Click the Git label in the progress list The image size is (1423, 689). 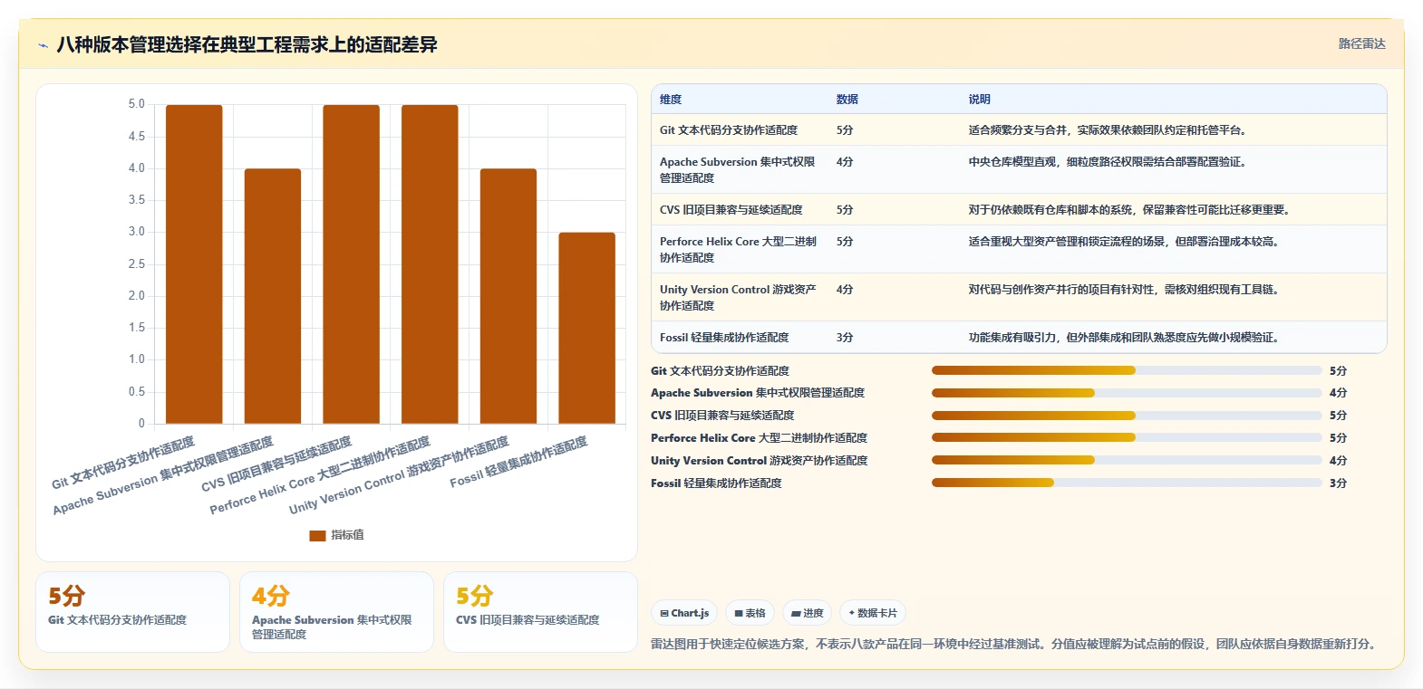point(720,370)
